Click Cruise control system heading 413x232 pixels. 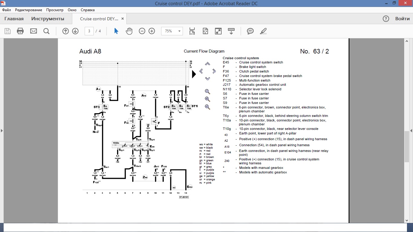pos(241,58)
